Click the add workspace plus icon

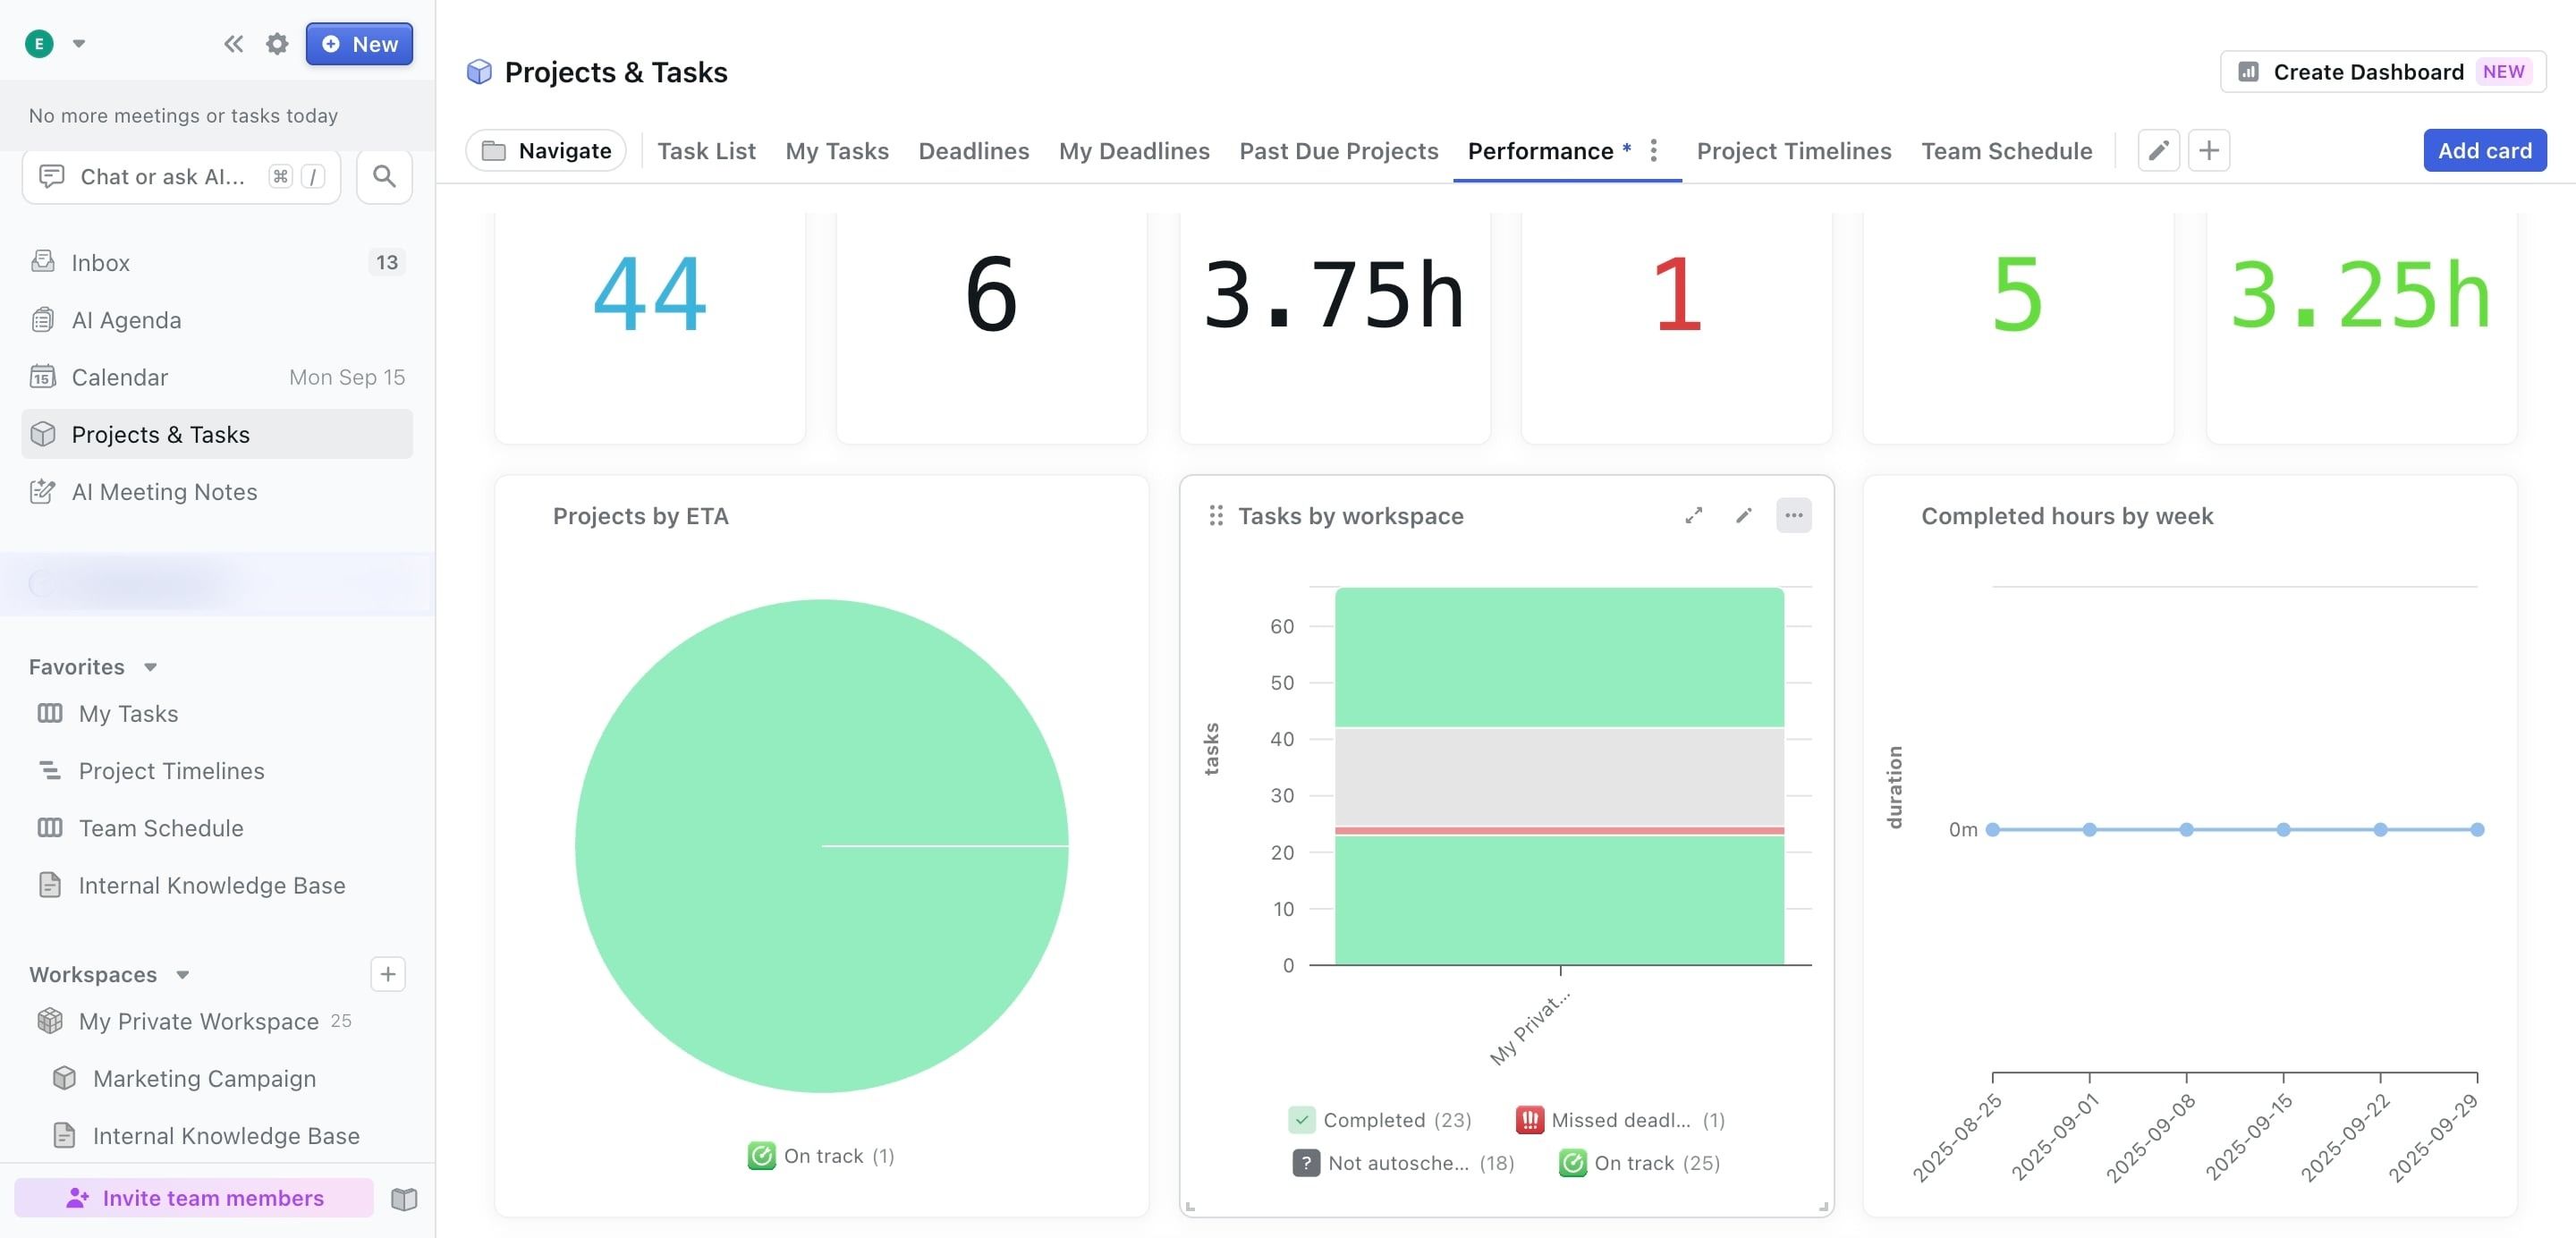point(388,974)
